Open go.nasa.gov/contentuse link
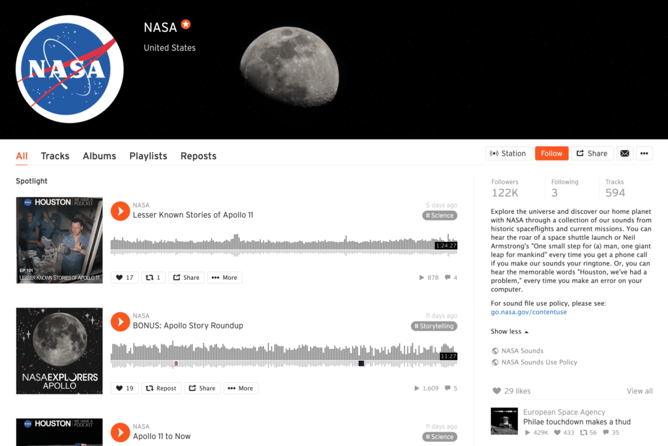668x446 pixels. pyautogui.click(x=528, y=312)
